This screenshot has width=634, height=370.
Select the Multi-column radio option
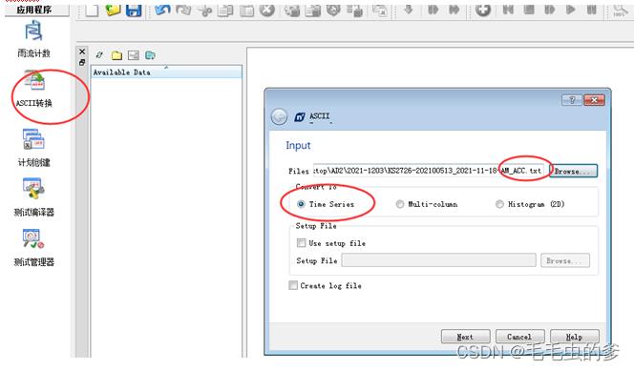[400, 204]
